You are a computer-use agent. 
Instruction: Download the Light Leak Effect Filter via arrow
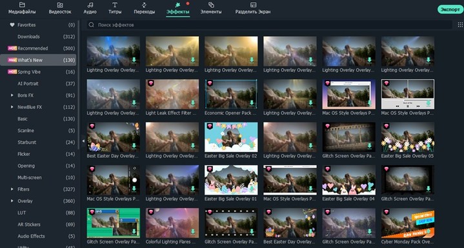pyautogui.click(x=193, y=103)
